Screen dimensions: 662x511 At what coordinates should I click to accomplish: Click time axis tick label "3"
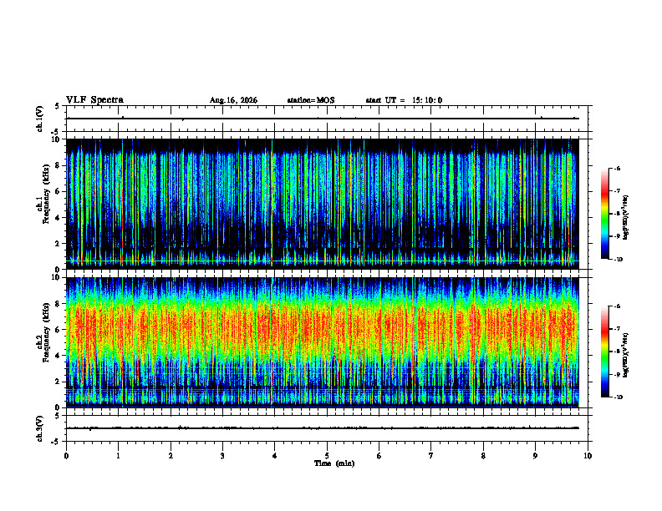pyautogui.click(x=222, y=456)
